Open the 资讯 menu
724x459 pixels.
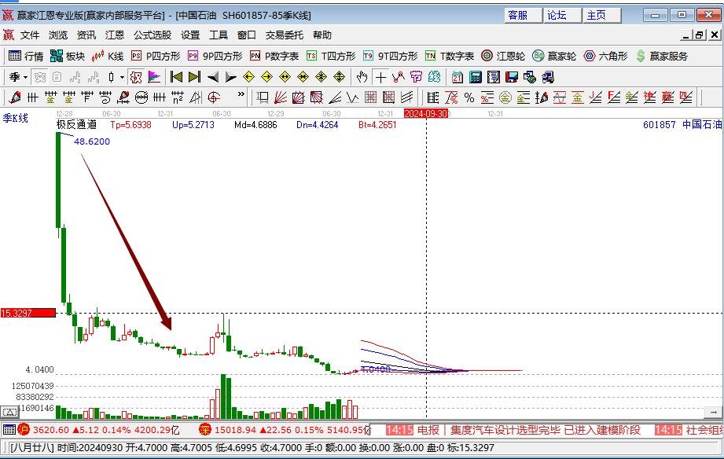86,35
